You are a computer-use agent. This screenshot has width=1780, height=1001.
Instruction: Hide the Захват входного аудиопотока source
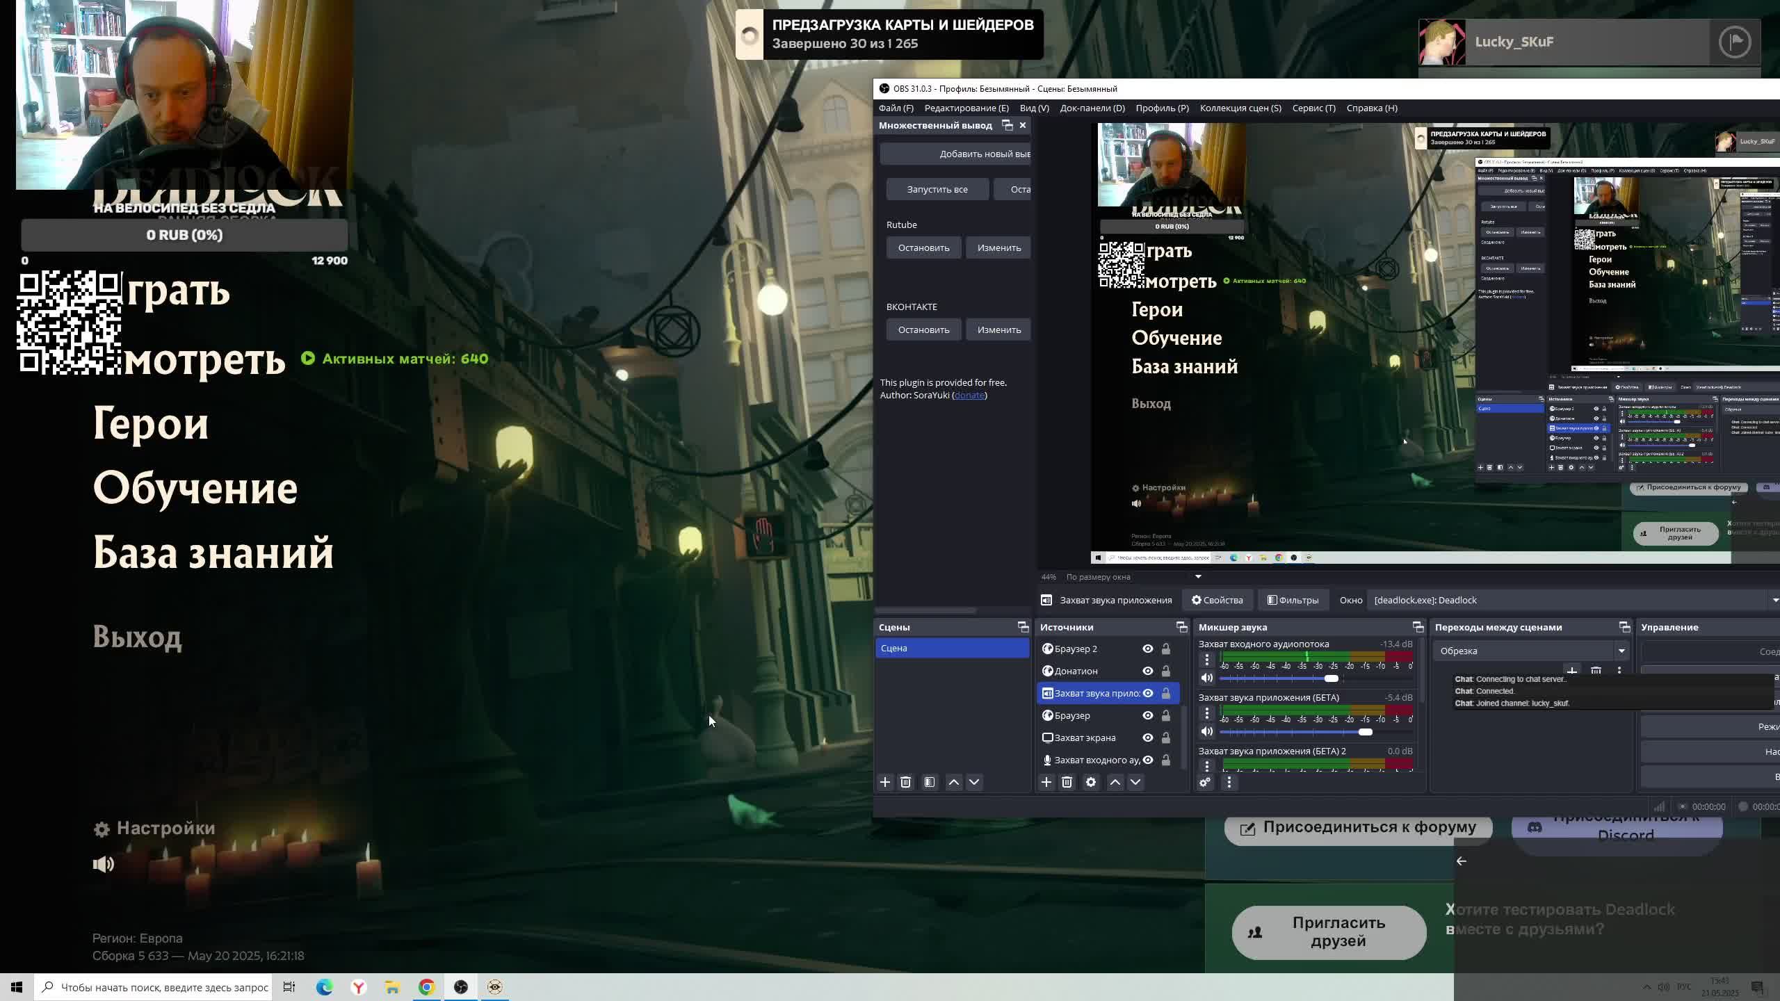1148,760
